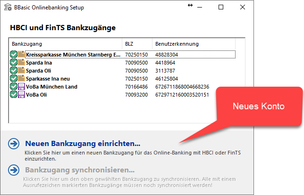Viewport: 304px width, 195px height.
Task: Close the BBasic Onlinebanking Setup window
Action: pyautogui.click(x=243, y=7)
